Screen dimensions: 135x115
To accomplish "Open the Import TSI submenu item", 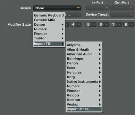I will tap(49, 44).
